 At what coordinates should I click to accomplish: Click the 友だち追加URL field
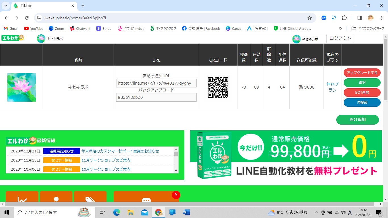[x=156, y=83]
